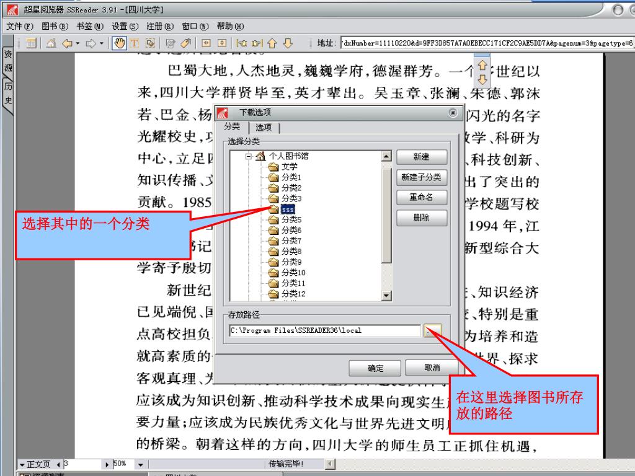Click the browse path button
The width and height of the screenshot is (635, 476).
[x=432, y=330]
